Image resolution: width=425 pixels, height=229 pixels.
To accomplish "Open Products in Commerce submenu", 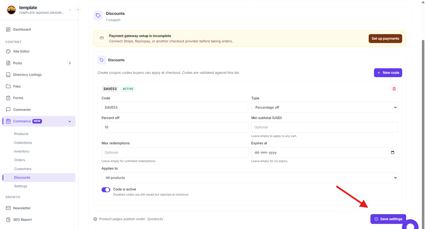I will click(21, 134).
